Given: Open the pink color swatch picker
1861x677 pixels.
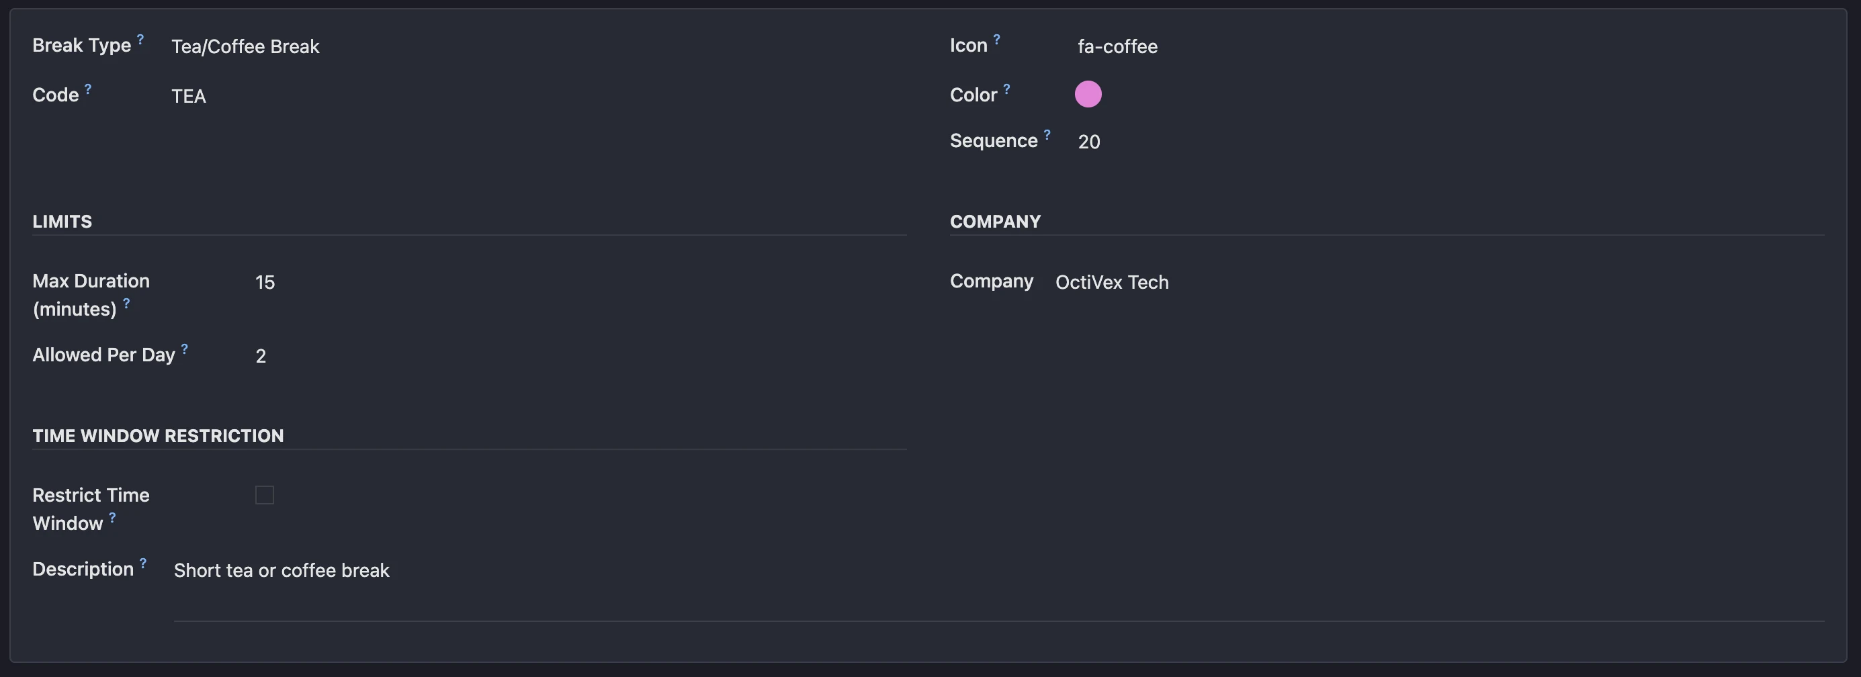Looking at the screenshot, I should (x=1088, y=94).
